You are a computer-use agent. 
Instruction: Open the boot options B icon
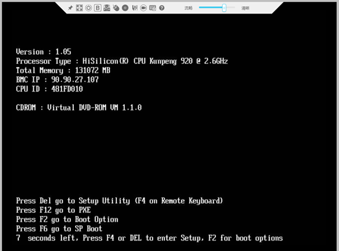[98, 8]
